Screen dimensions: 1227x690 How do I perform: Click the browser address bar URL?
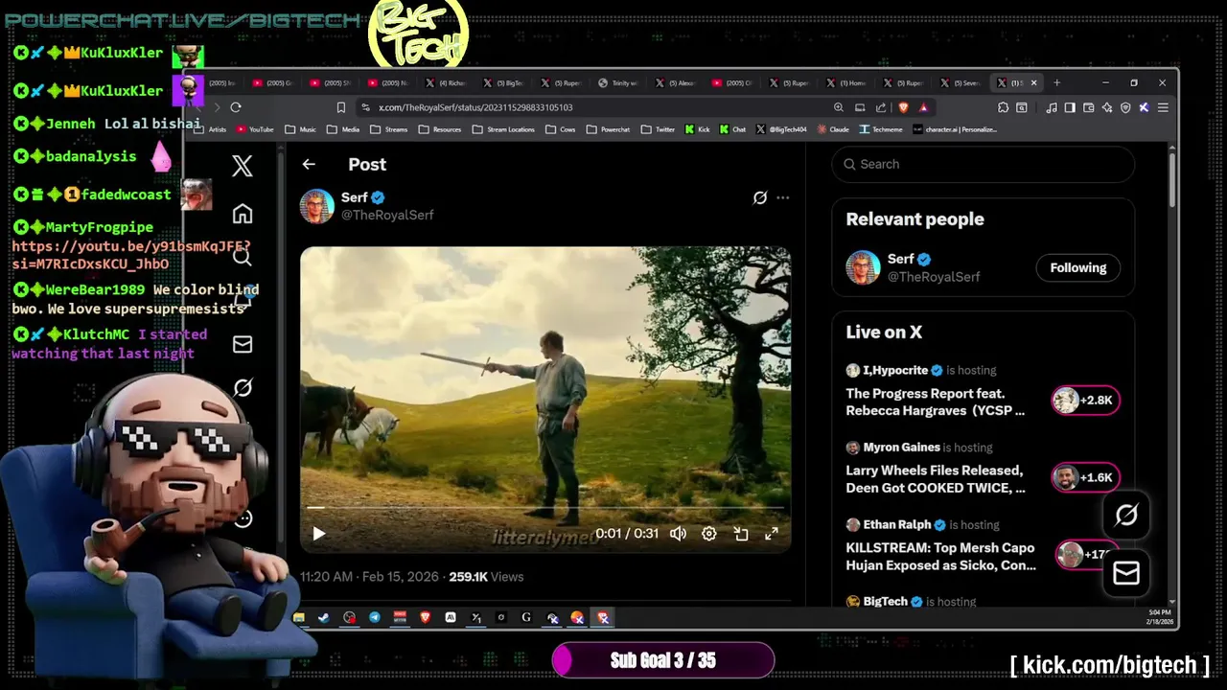(x=475, y=107)
